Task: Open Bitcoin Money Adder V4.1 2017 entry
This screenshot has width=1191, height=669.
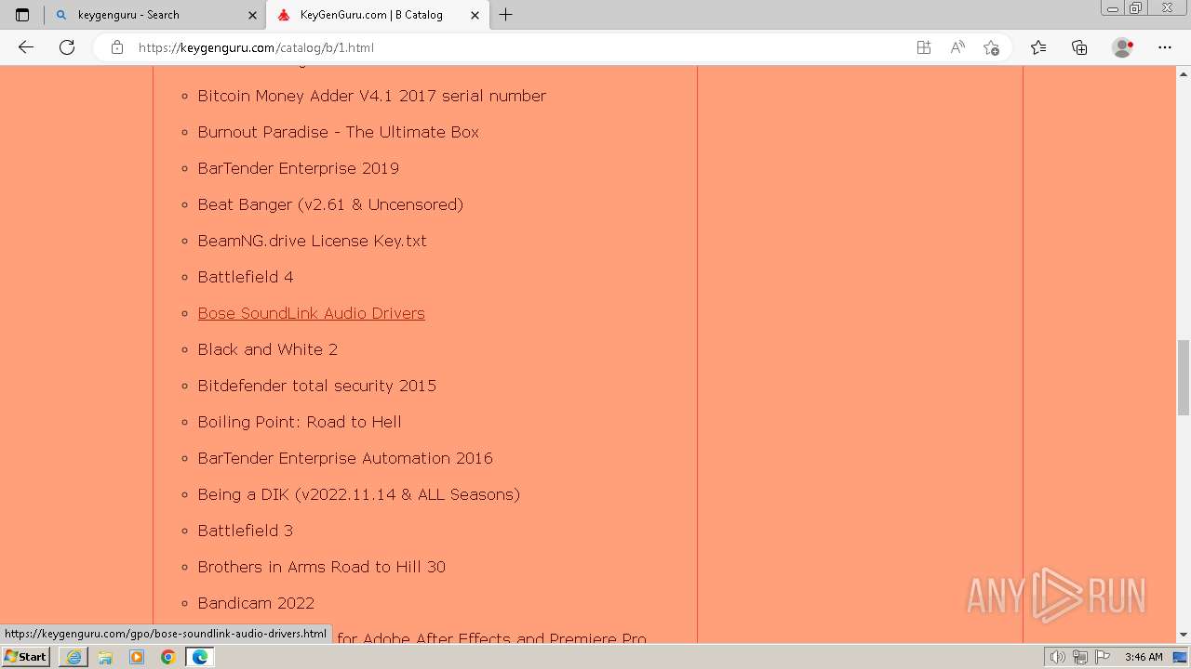Action: tap(371, 96)
